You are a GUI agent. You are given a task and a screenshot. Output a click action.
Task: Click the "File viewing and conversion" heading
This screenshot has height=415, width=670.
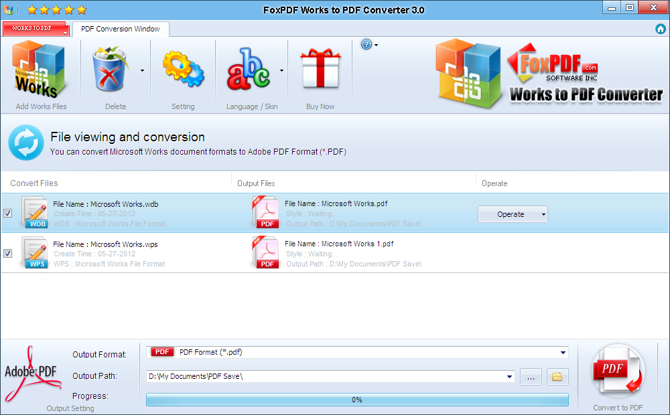pos(127,137)
